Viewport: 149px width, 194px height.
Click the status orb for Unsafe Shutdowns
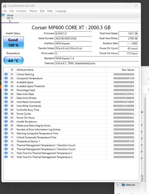coord(6,121)
